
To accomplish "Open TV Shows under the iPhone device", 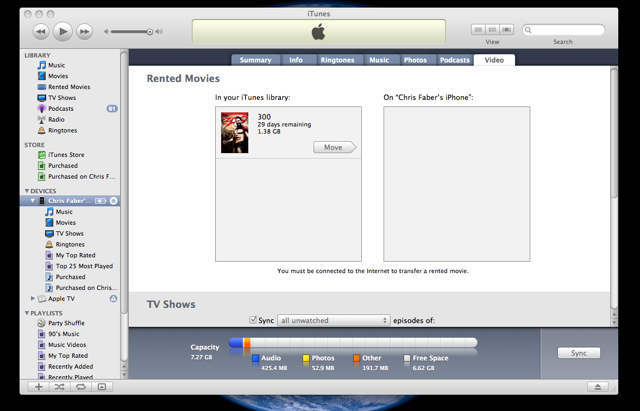I will [70, 233].
